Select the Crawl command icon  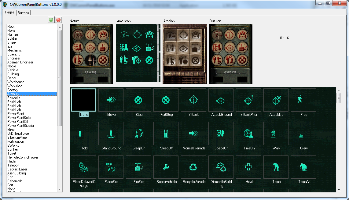303,134
